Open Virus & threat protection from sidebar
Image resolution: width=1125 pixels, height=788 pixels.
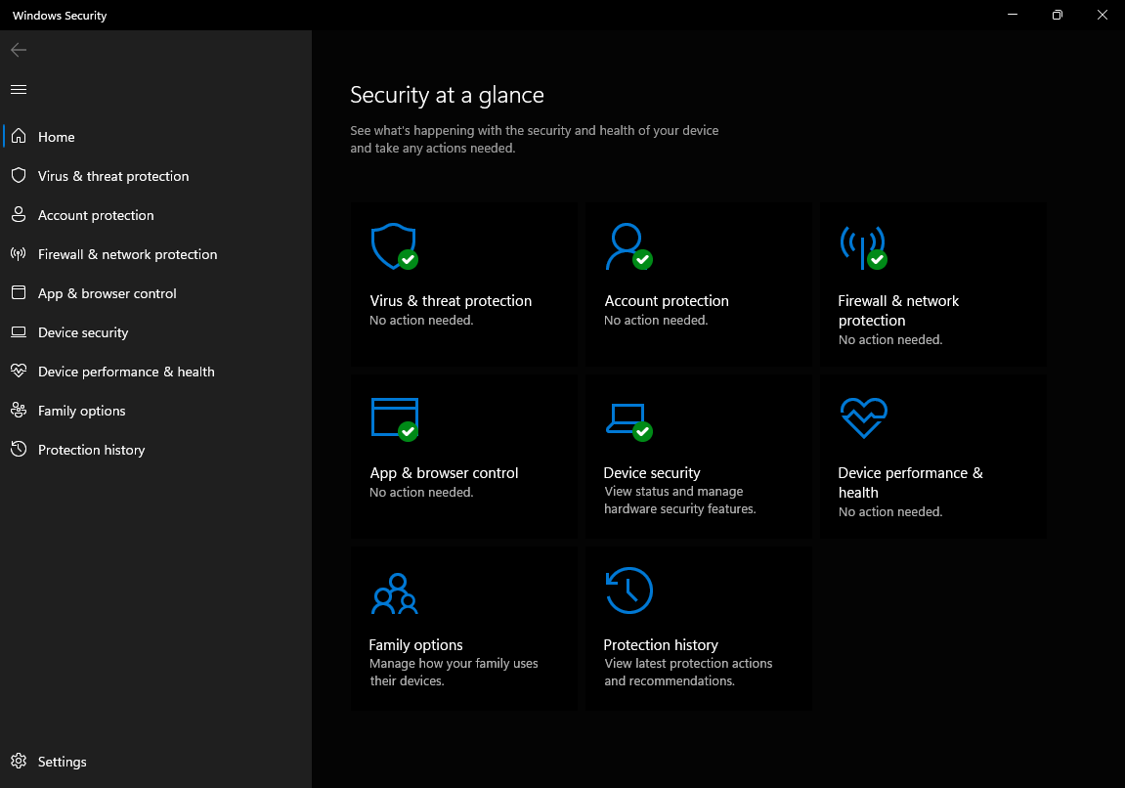(155, 176)
